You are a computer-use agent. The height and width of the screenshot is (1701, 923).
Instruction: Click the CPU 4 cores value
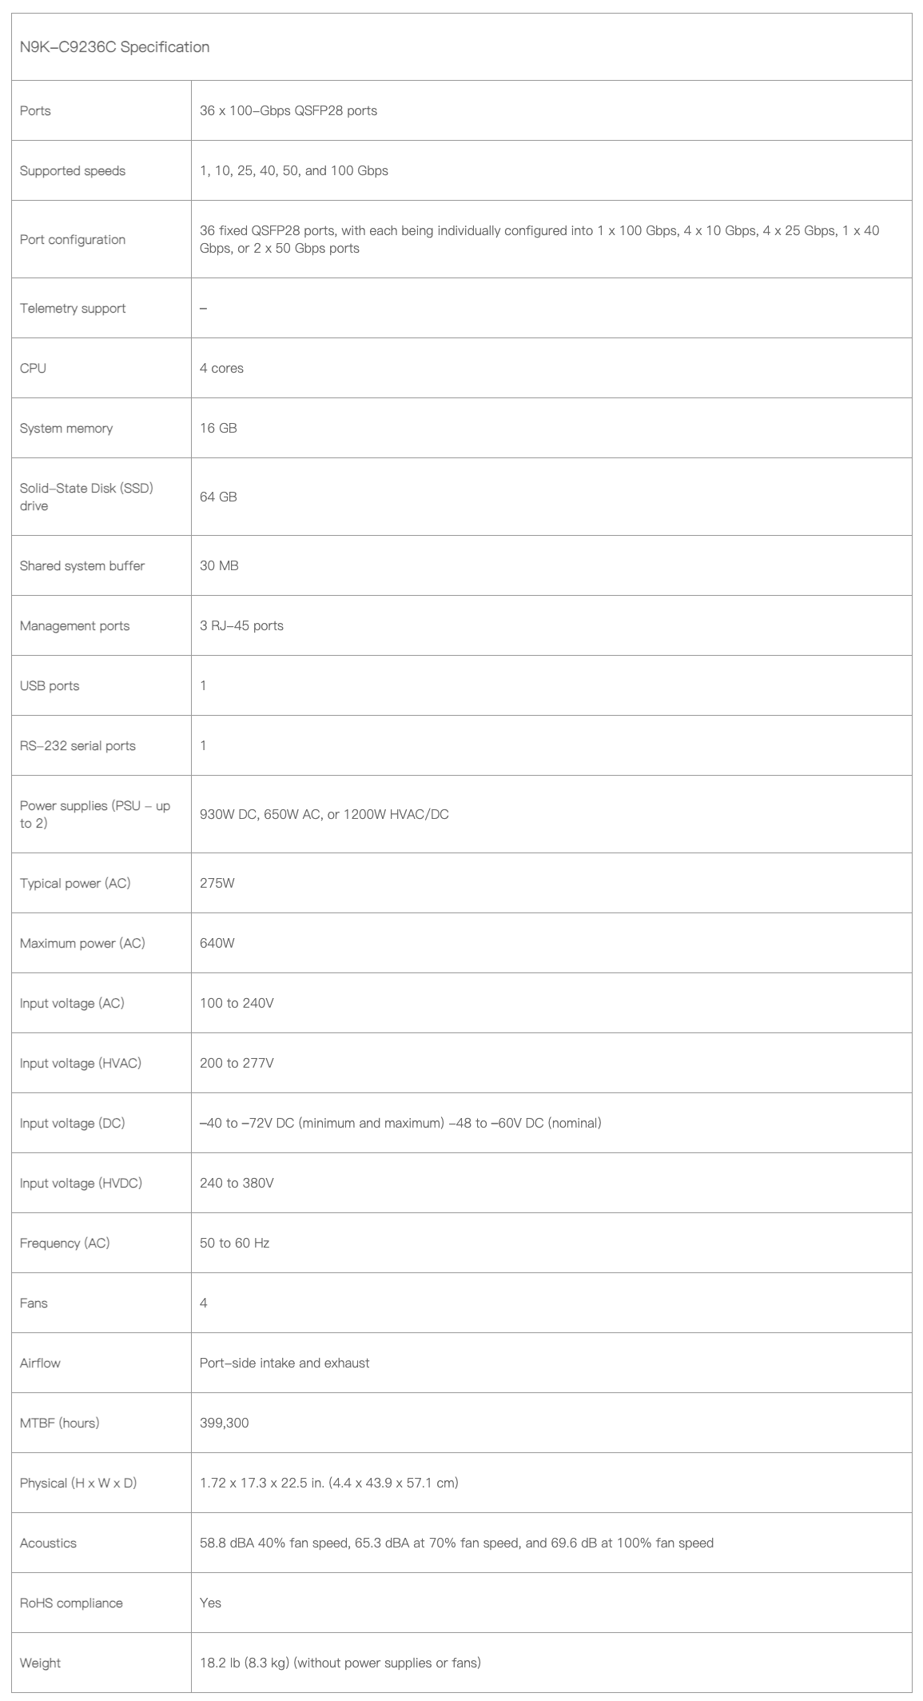[221, 368]
